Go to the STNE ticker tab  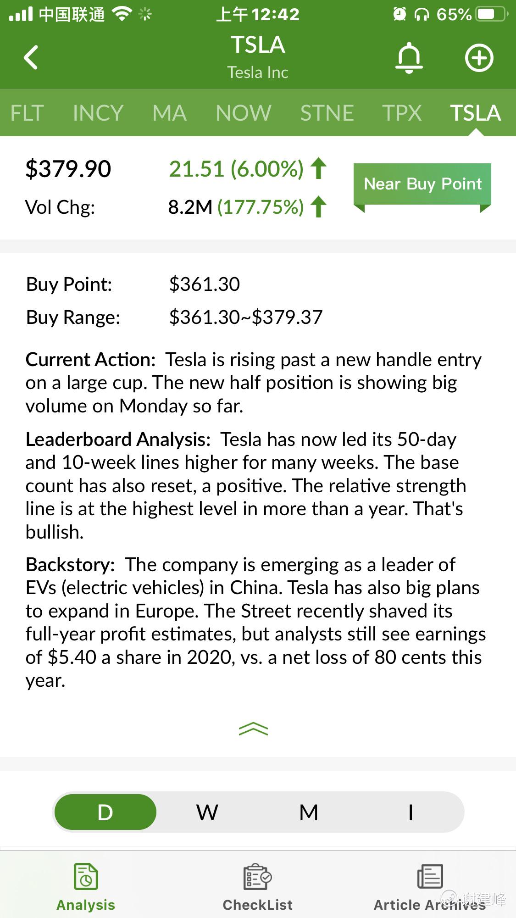point(327,113)
